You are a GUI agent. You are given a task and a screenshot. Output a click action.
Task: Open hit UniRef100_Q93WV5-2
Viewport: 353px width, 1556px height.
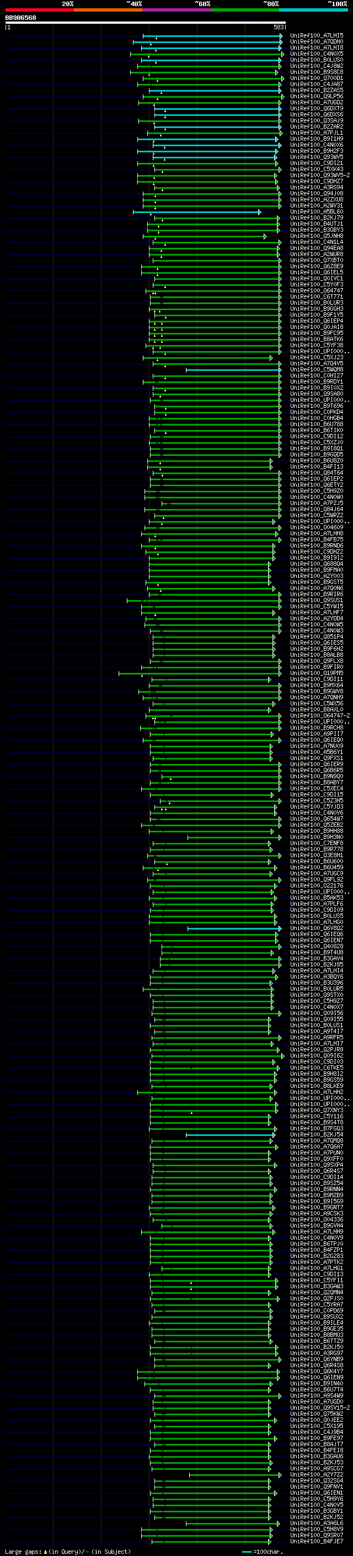pos(320,175)
